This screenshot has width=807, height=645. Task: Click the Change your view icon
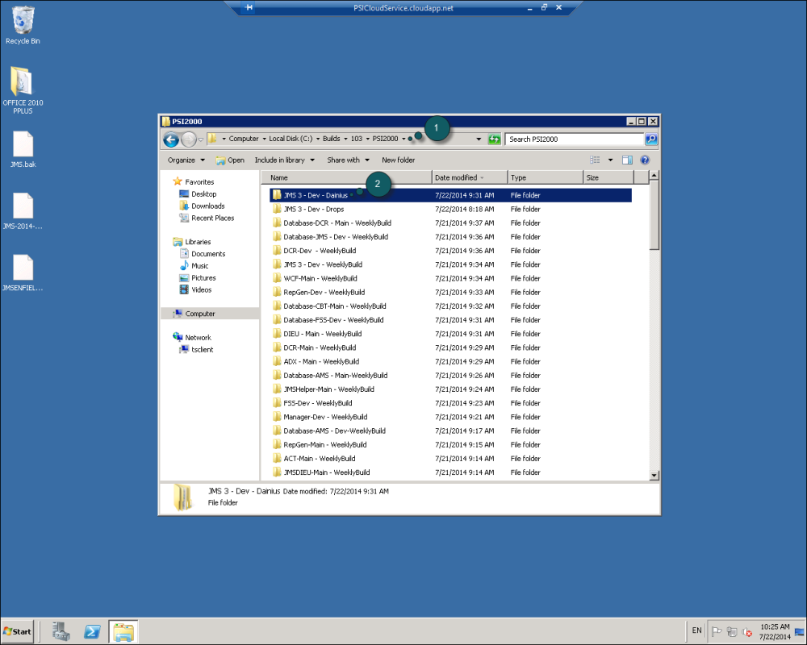595,160
